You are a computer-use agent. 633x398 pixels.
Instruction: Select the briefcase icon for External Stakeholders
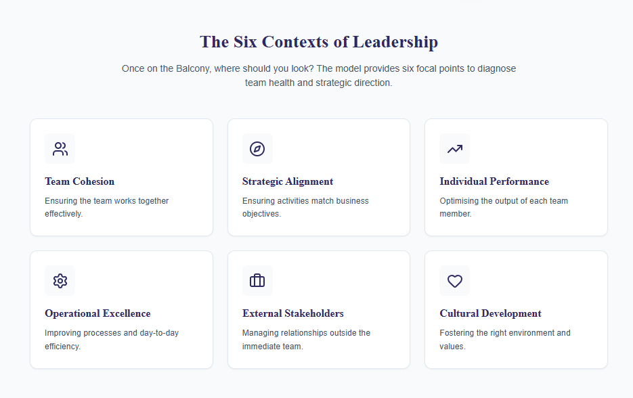[257, 281]
